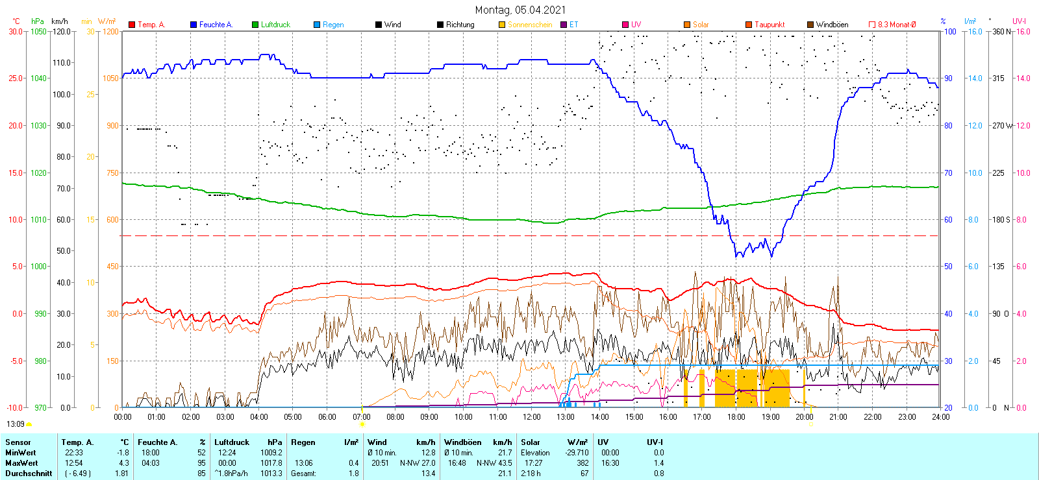
Task: Click the Luftdruck legend label
Action: pos(275,25)
